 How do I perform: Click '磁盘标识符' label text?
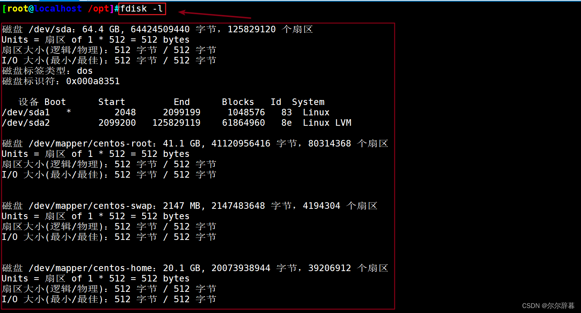[28, 81]
